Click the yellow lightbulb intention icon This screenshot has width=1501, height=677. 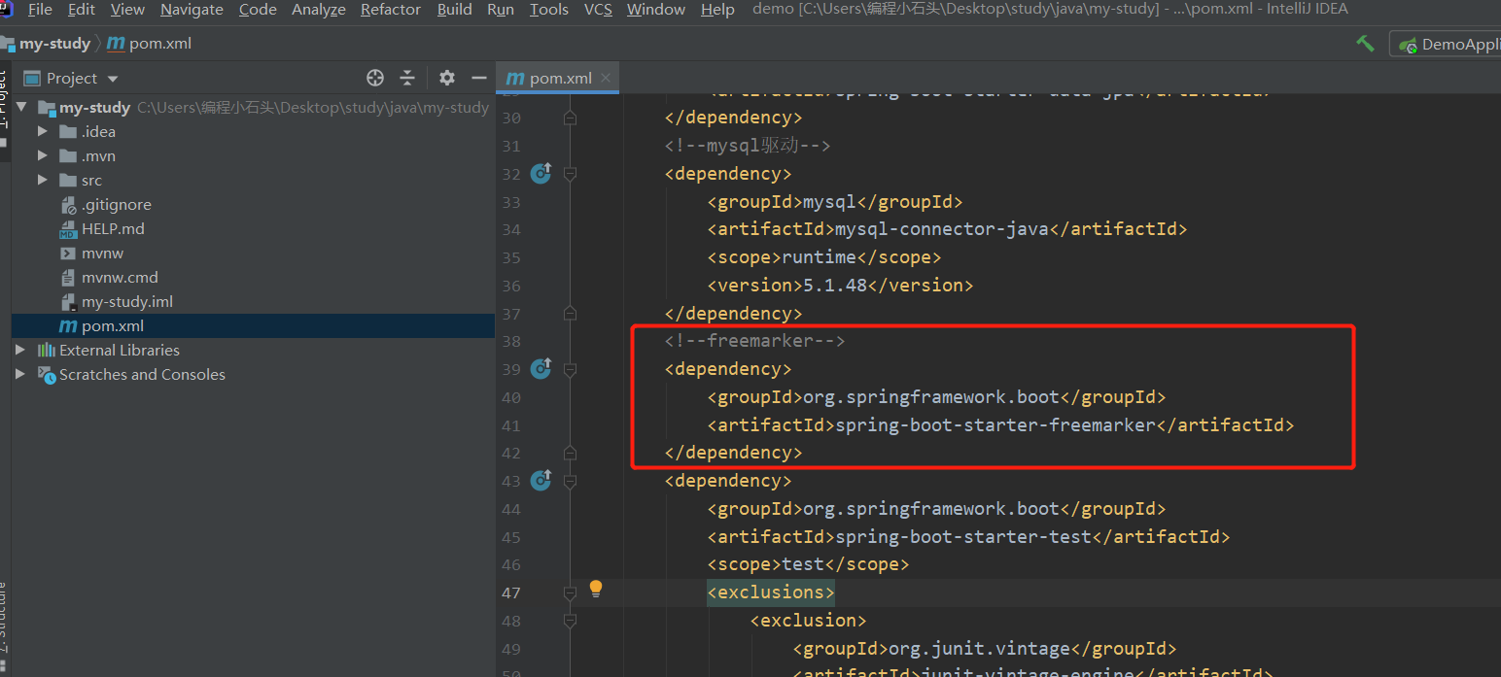click(596, 589)
